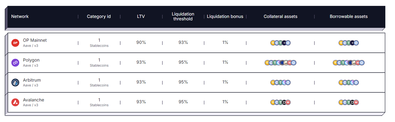Image resolution: width=395 pixels, height=122 pixels.
Task: Click the Arbitrum network logo
Action: point(15,82)
